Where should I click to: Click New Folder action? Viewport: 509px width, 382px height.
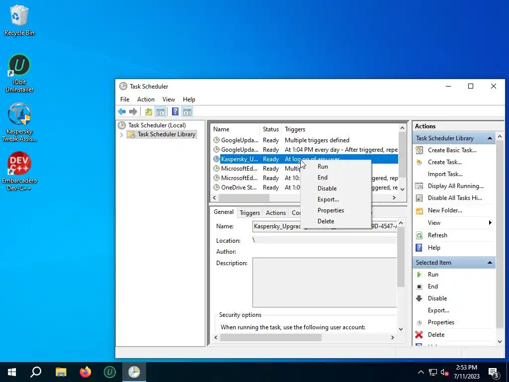tap(445, 210)
